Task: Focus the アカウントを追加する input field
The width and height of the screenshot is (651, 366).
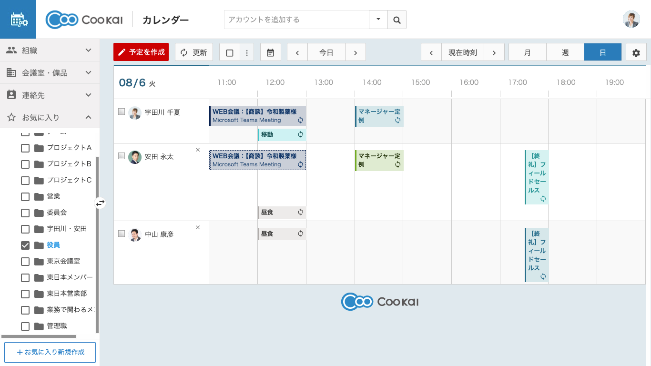Action: coord(296,20)
